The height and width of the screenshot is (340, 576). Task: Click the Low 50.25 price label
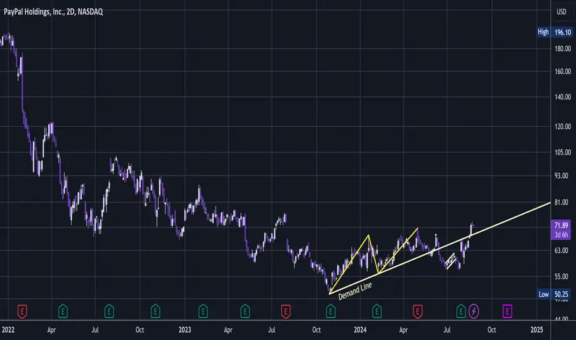[x=554, y=294]
